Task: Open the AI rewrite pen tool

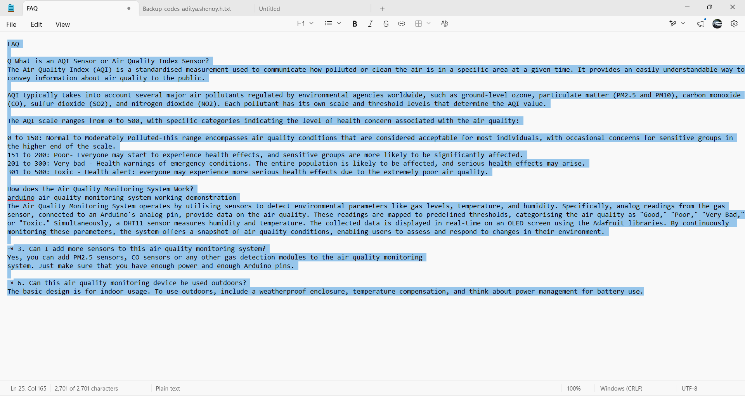Action: tap(673, 24)
